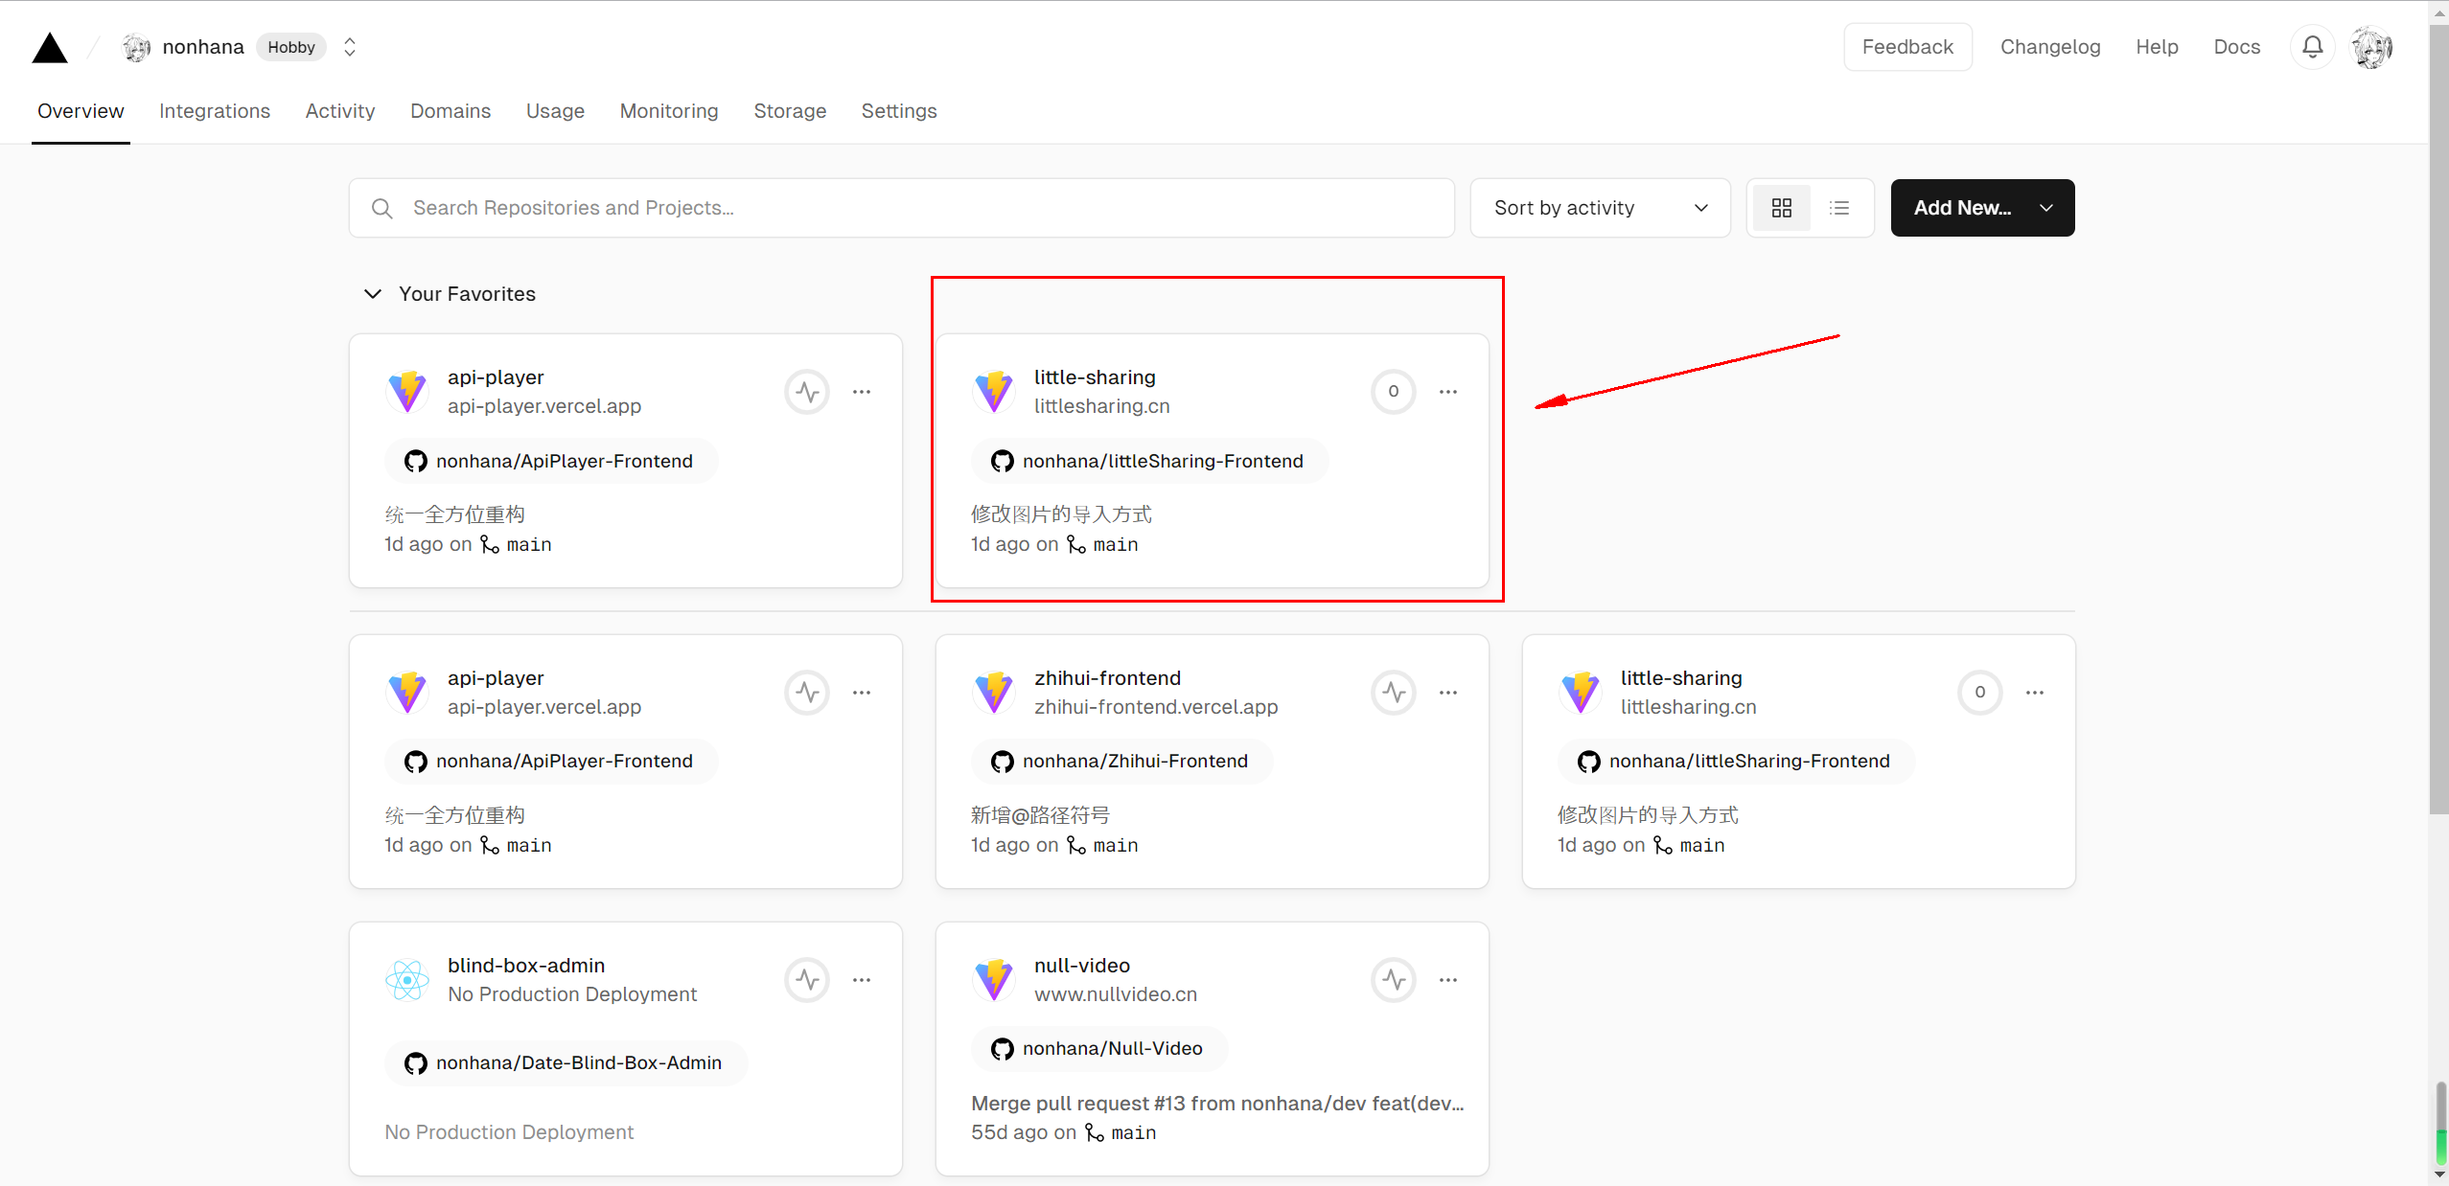2449x1186 pixels.
Task: Open the Sort by activity dropdown
Action: (1600, 208)
